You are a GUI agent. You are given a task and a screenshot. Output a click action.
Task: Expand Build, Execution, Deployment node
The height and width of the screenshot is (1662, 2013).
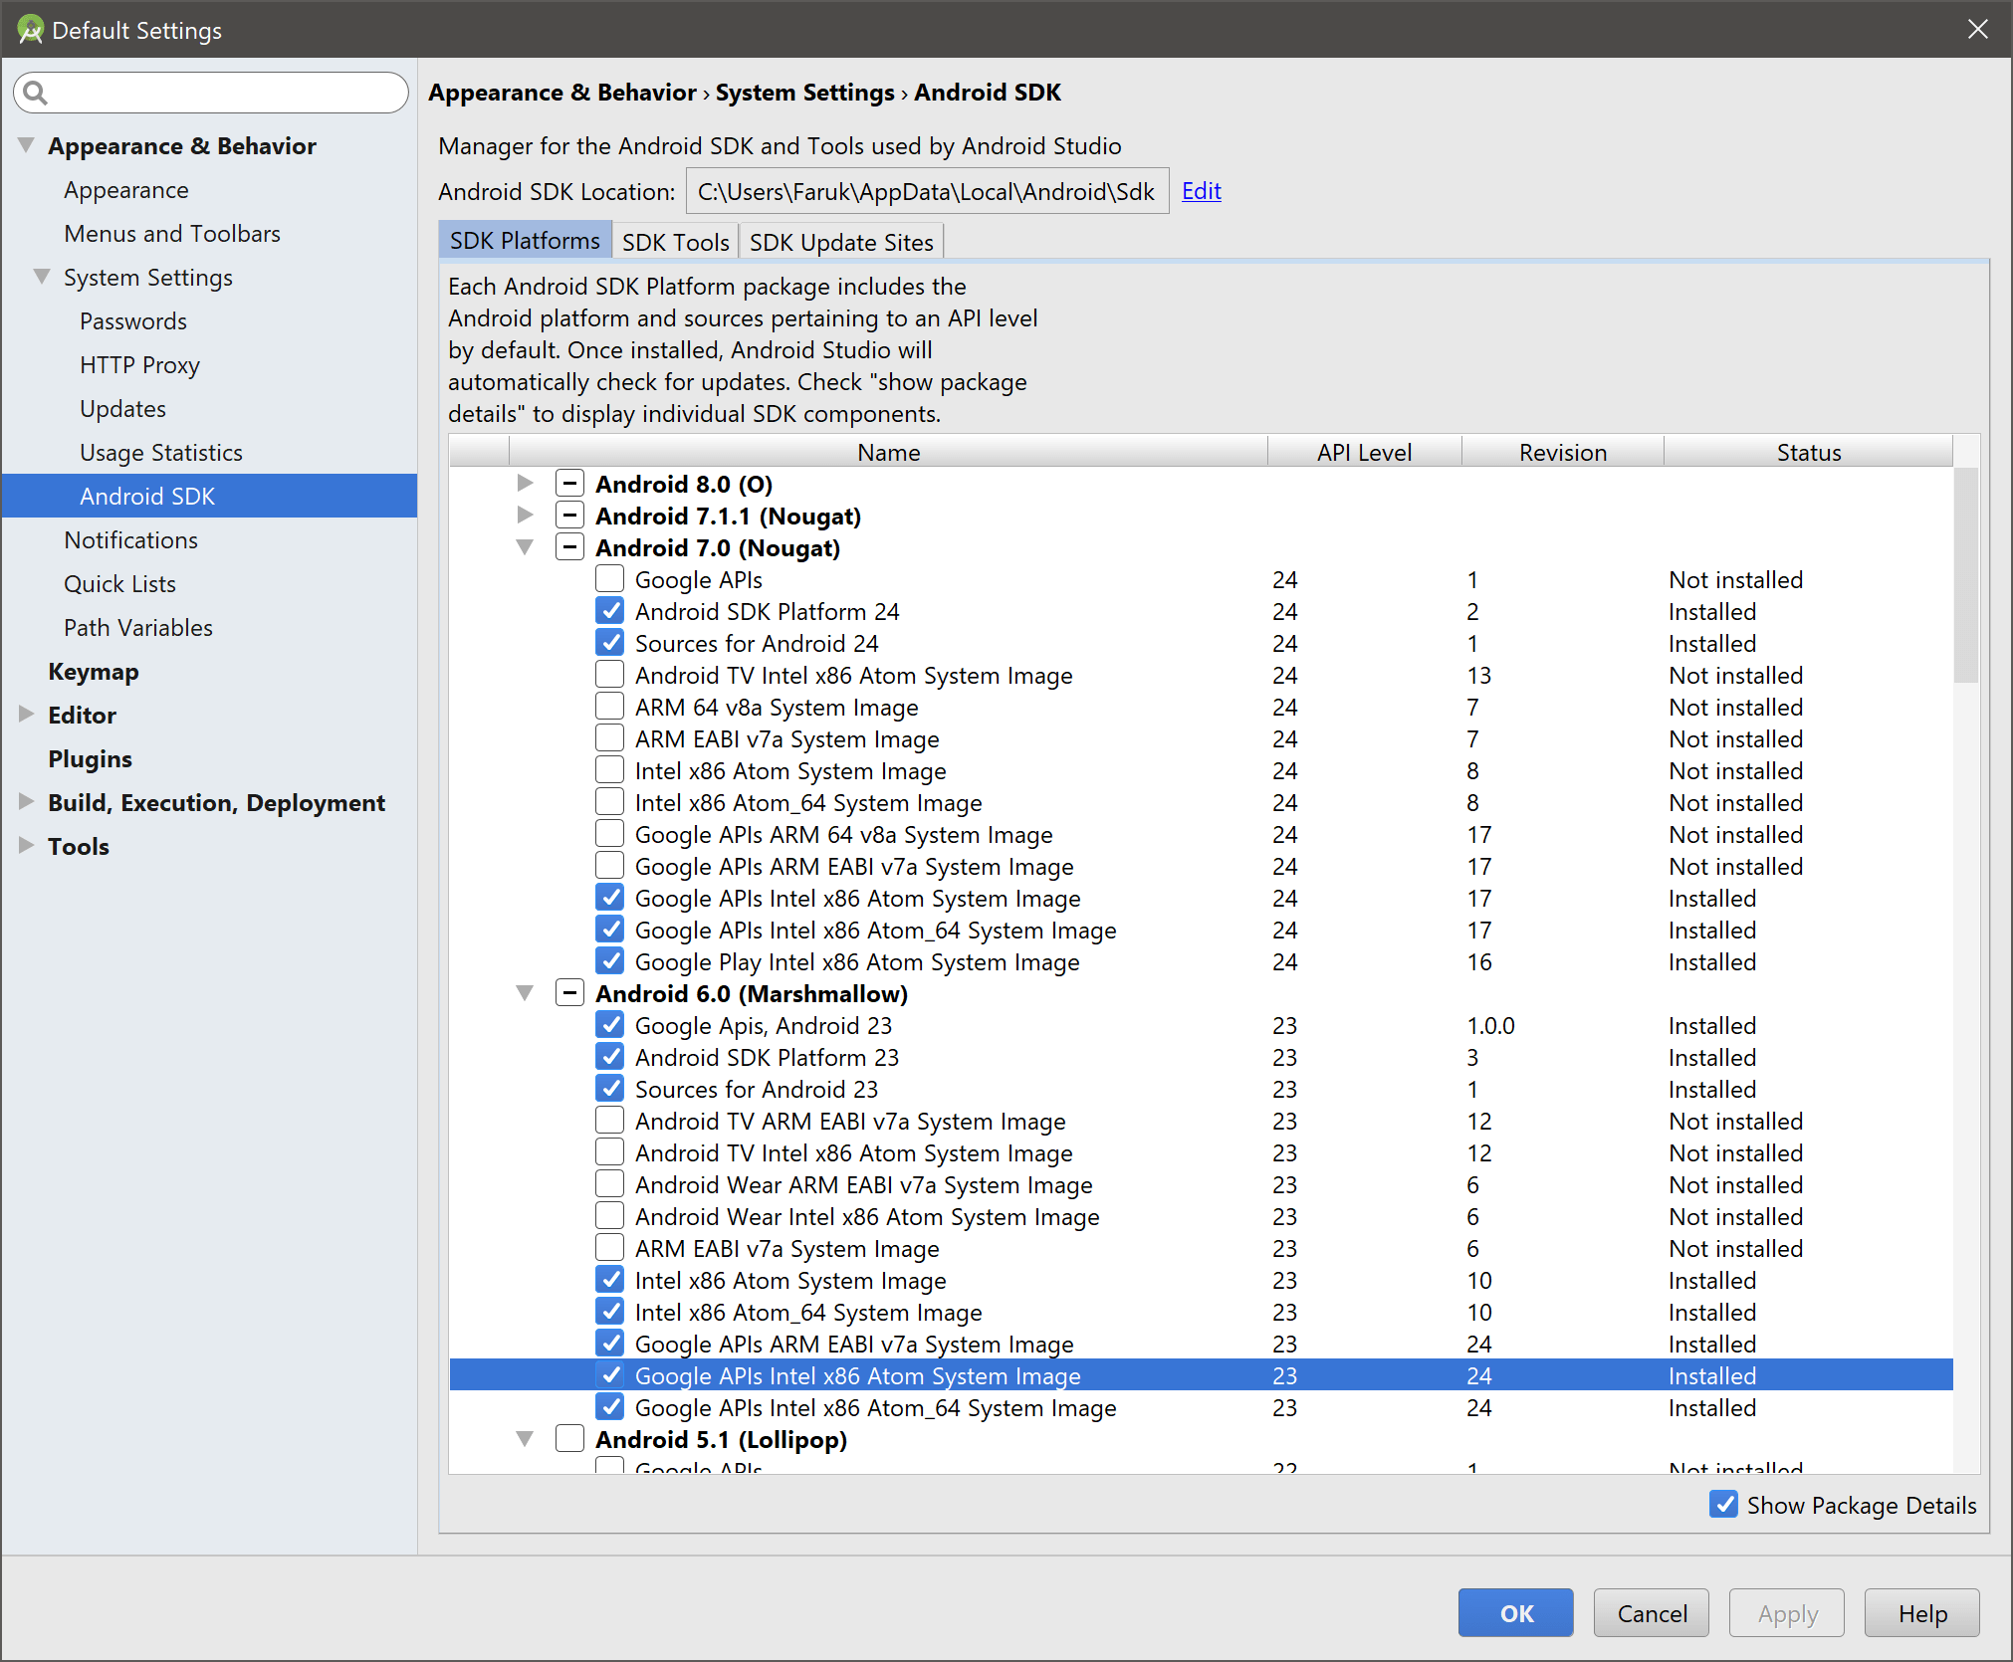(27, 801)
